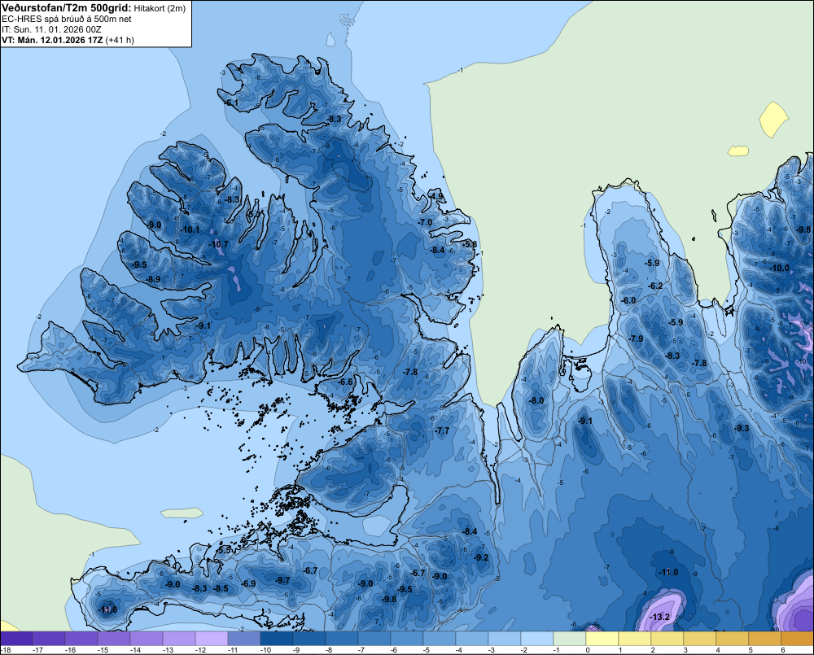
Task: Select the -6.2 temperature value
Action: click(x=655, y=286)
